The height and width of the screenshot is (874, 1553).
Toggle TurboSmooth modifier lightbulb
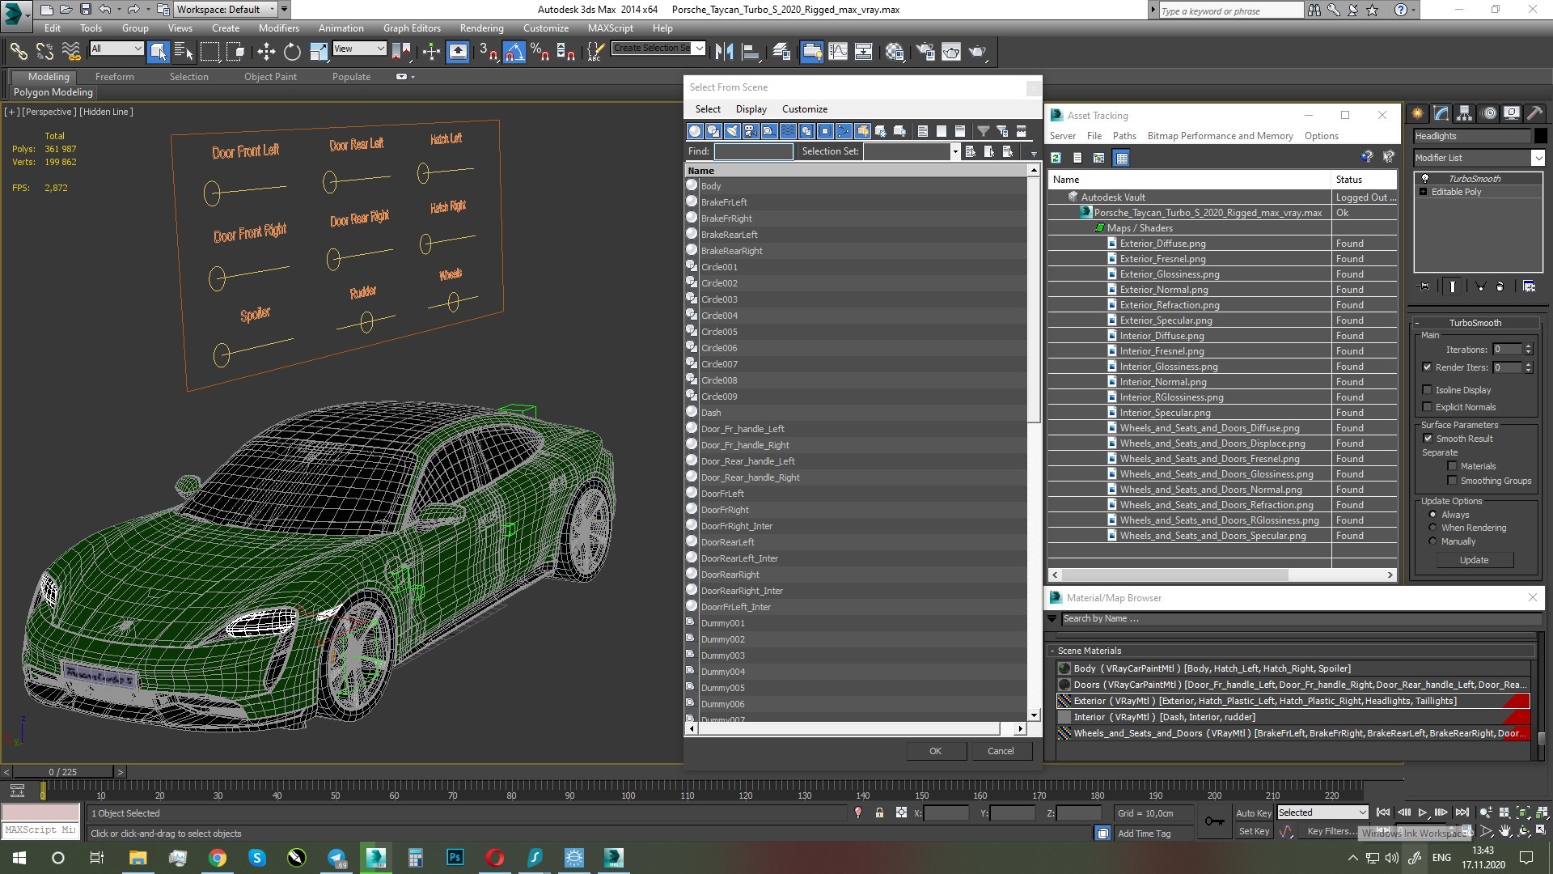[x=1425, y=178]
